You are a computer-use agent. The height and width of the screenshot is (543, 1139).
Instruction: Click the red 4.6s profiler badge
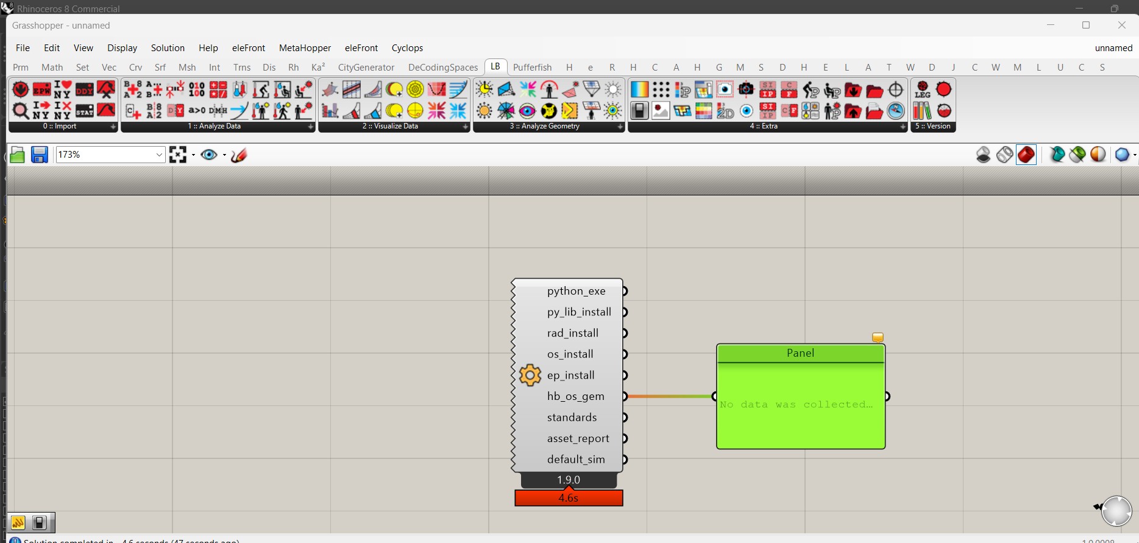point(569,498)
